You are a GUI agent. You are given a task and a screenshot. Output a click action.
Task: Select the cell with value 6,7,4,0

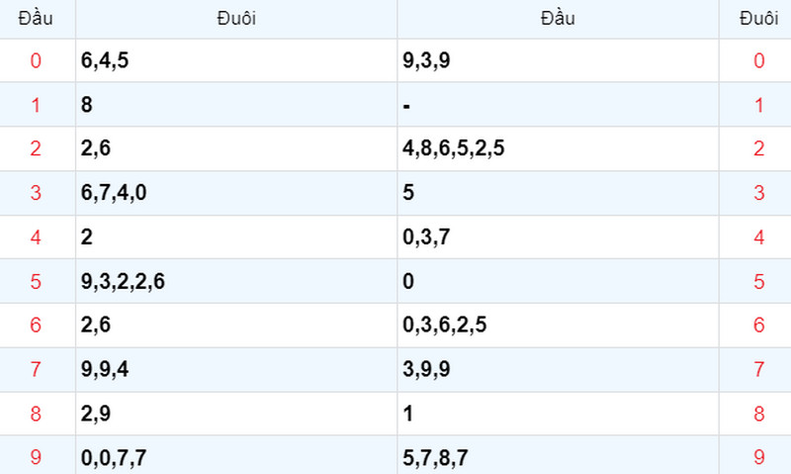pos(236,193)
